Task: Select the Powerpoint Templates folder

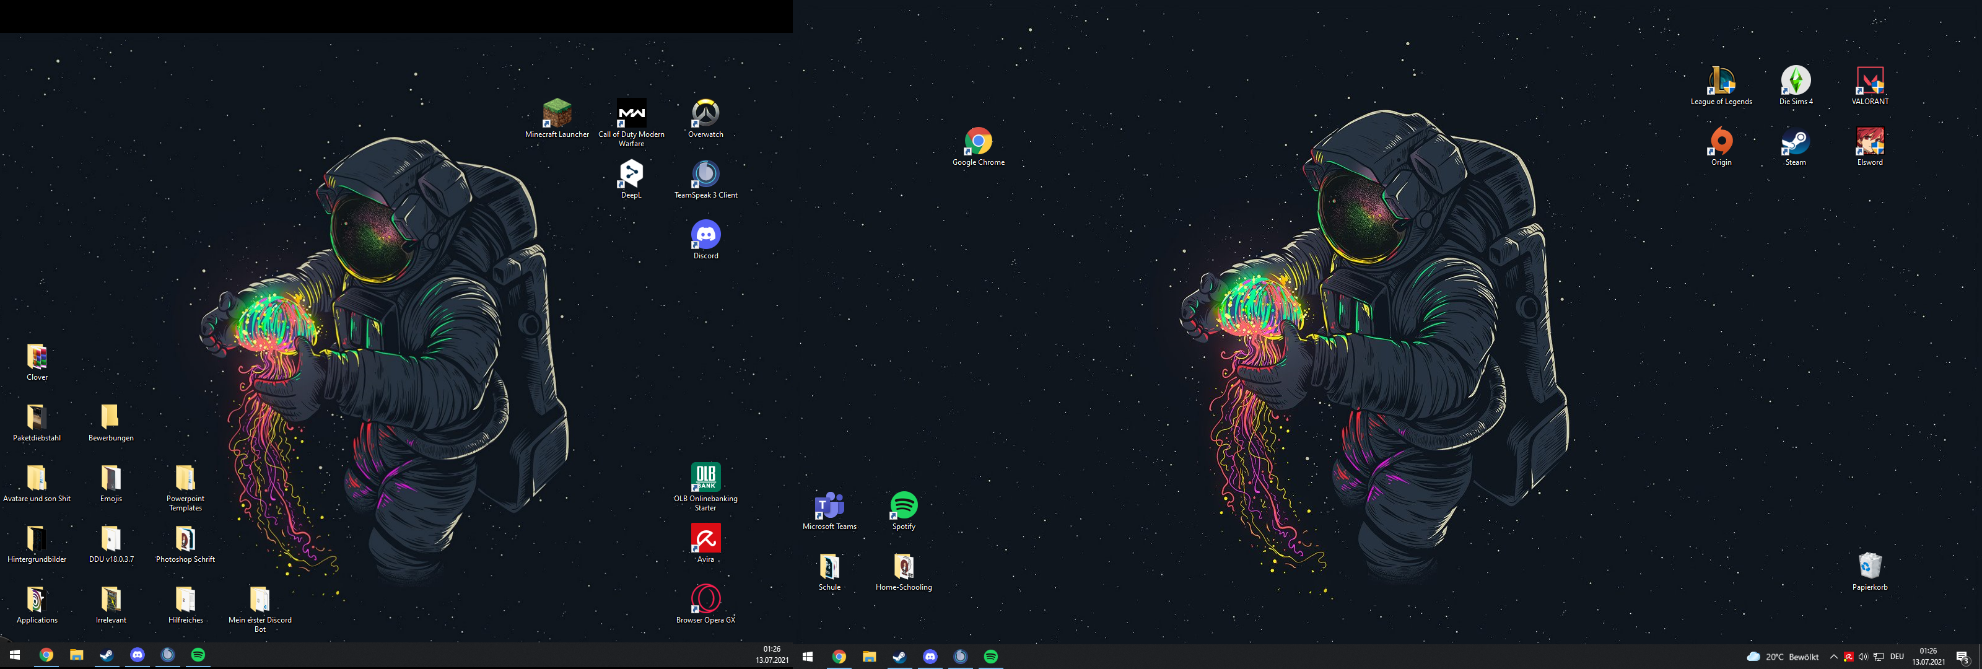Action: click(x=185, y=488)
